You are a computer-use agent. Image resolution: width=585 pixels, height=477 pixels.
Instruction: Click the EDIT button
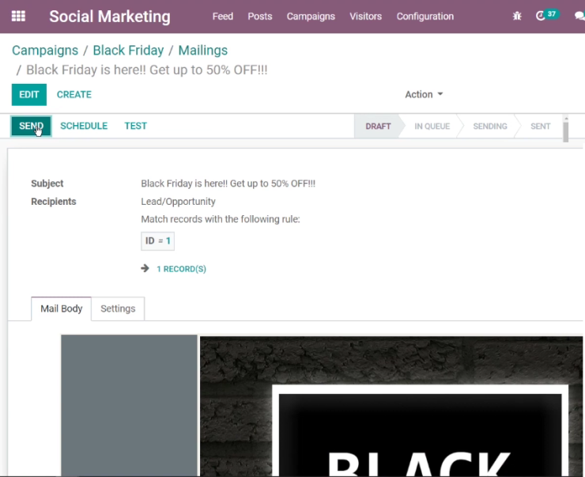click(x=29, y=94)
